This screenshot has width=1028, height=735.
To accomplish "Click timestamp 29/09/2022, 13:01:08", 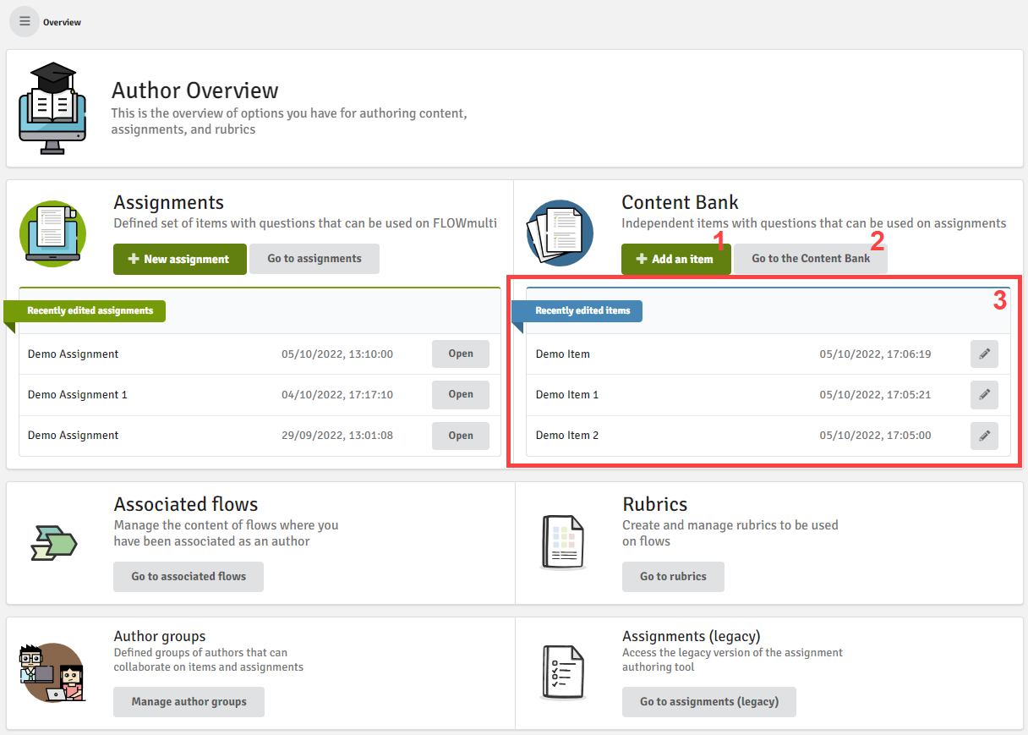I will [x=337, y=436].
